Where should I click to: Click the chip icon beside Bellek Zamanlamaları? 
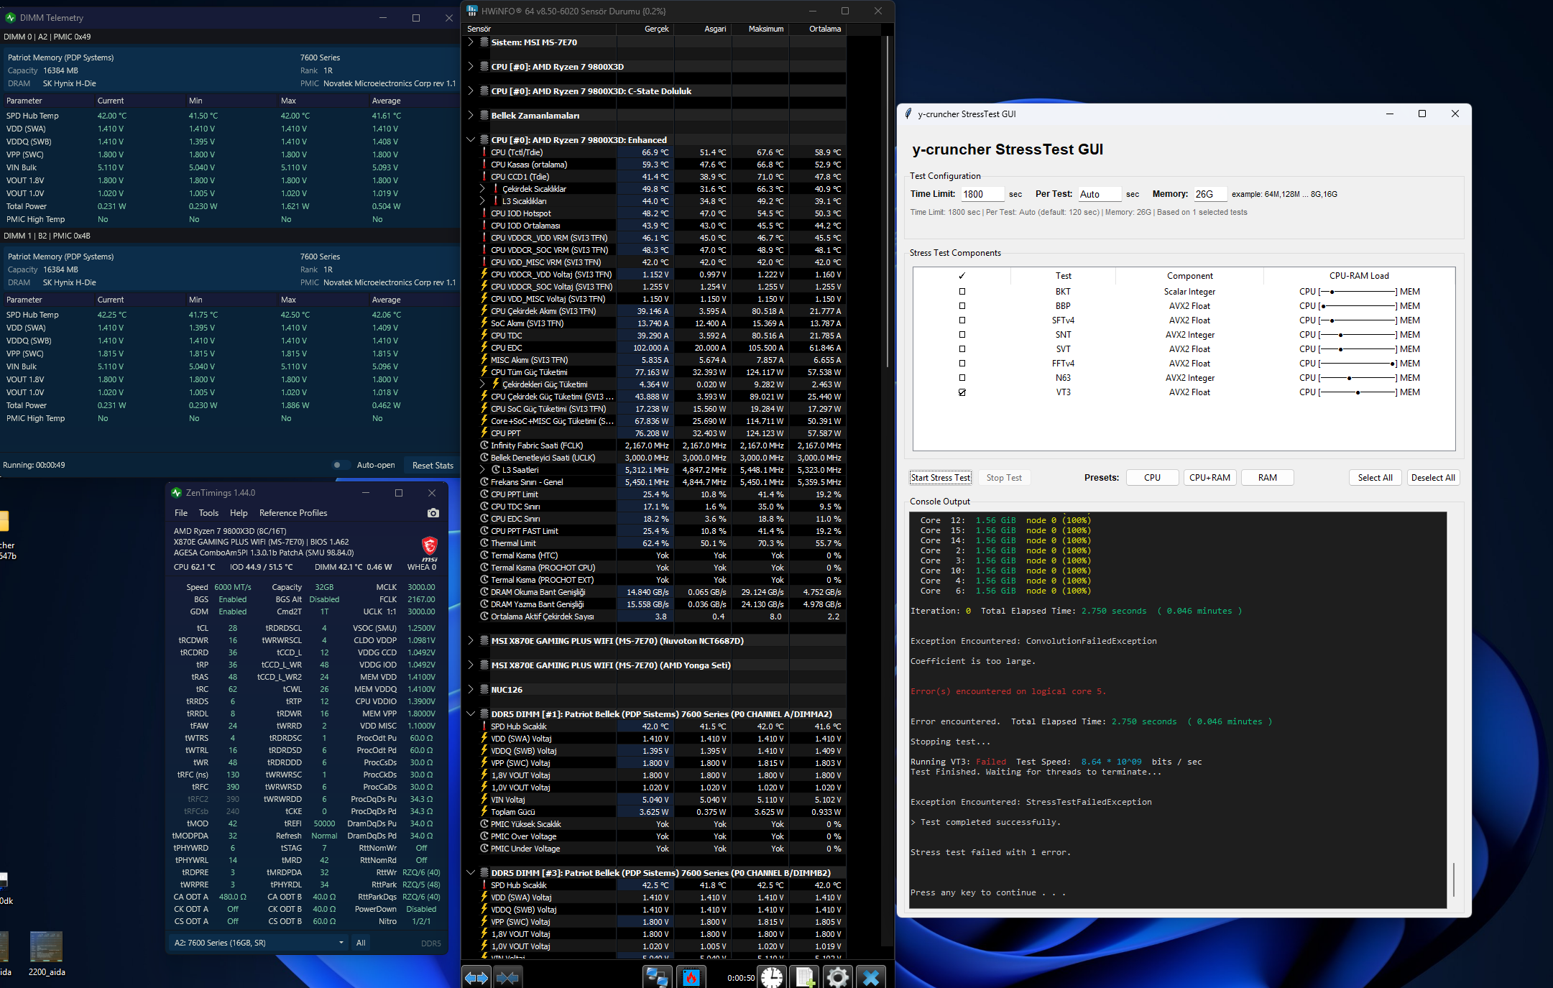[x=485, y=116]
